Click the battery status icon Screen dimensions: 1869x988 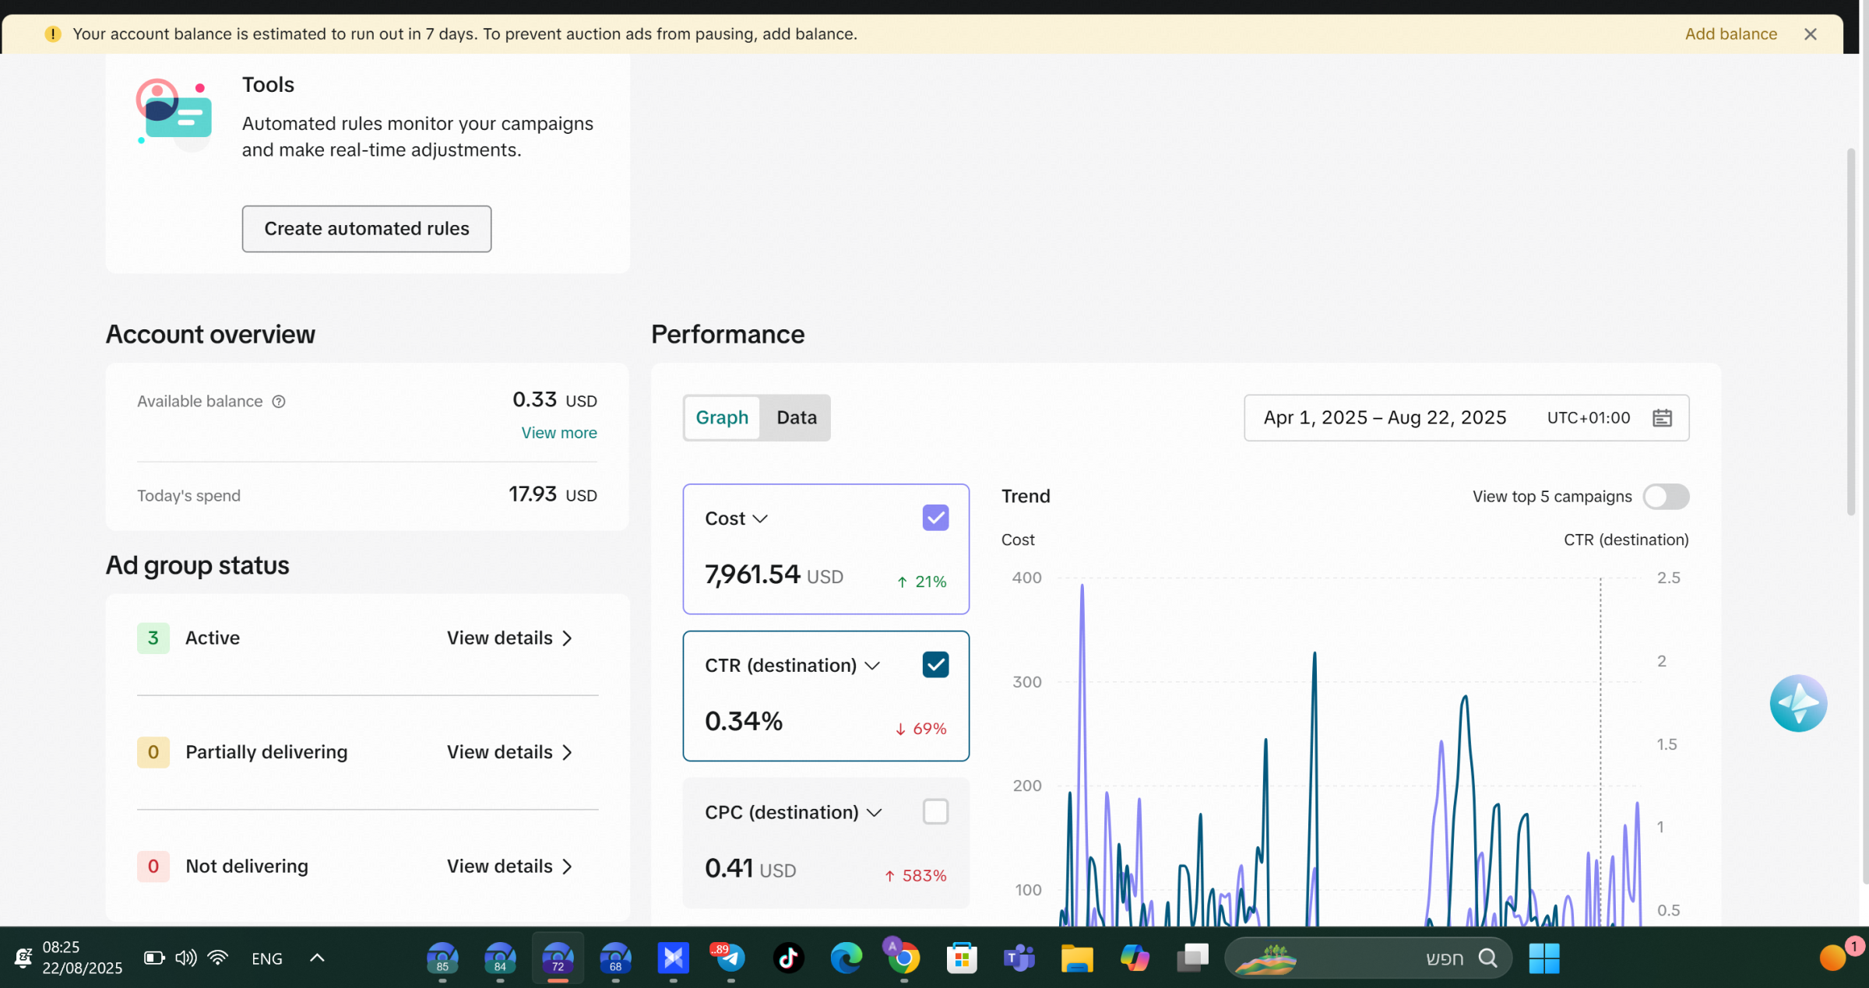pyautogui.click(x=154, y=958)
